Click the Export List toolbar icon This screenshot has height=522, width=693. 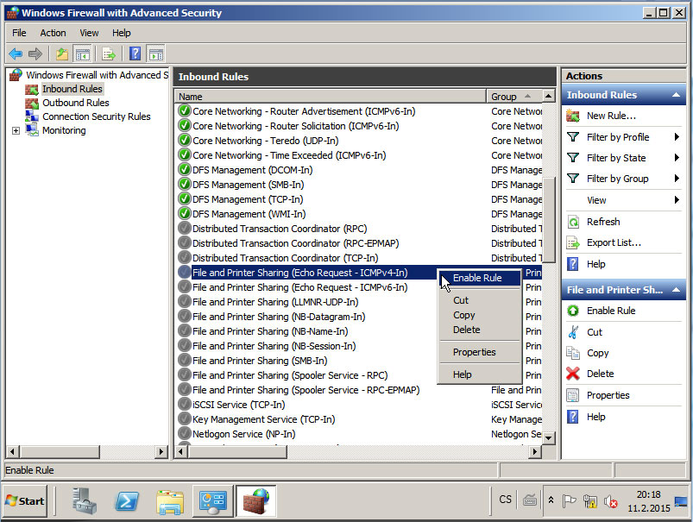(110, 53)
